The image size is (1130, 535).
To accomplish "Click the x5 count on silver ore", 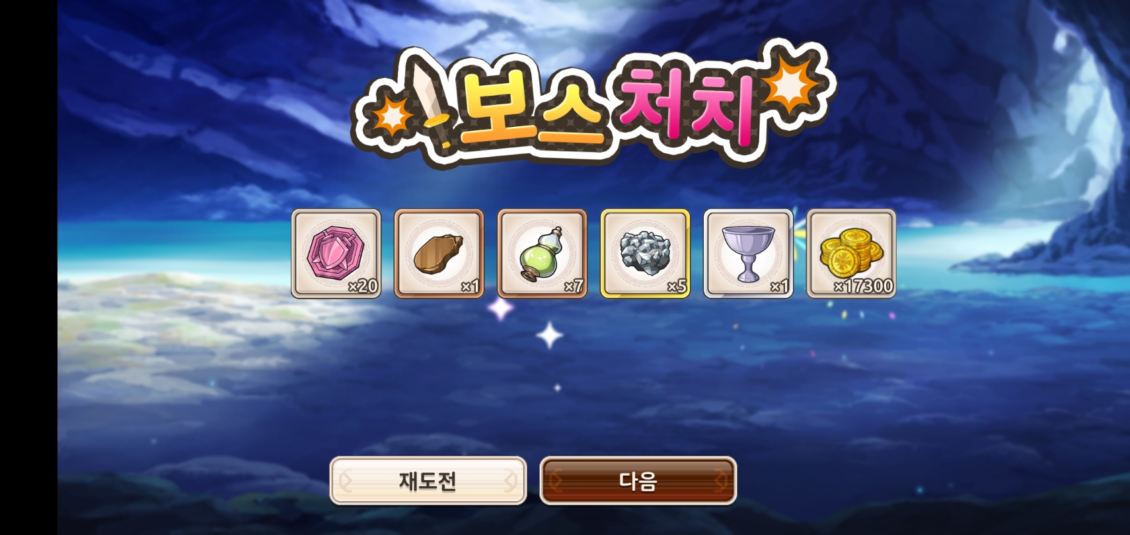I will coord(677,286).
